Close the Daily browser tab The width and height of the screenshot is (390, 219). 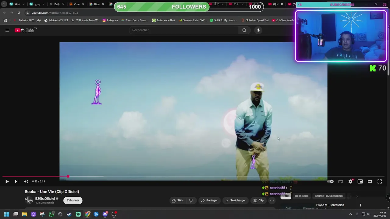[x=63, y=4]
